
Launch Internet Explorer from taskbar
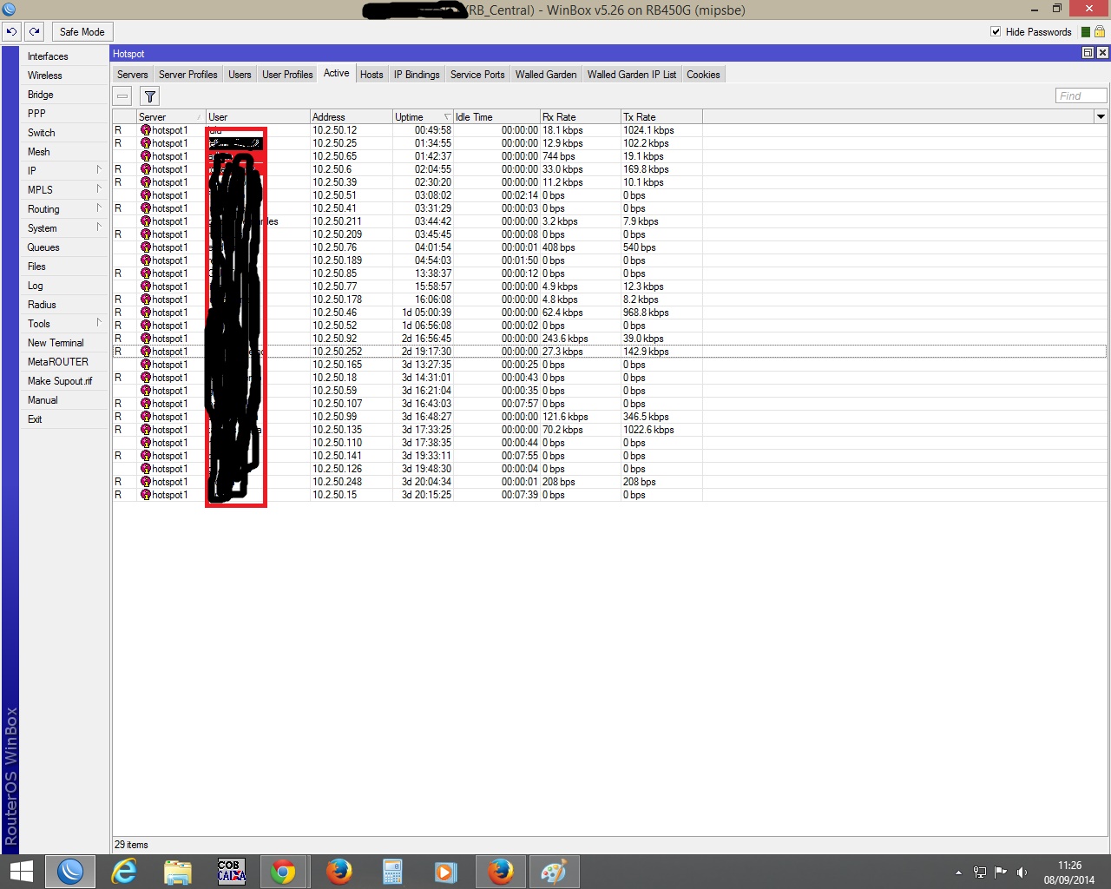pos(124,872)
